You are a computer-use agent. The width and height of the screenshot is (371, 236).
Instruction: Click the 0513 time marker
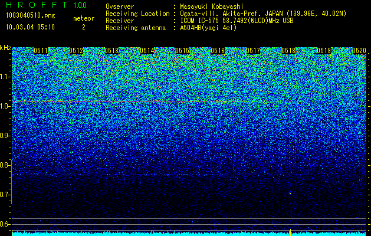pos(111,51)
